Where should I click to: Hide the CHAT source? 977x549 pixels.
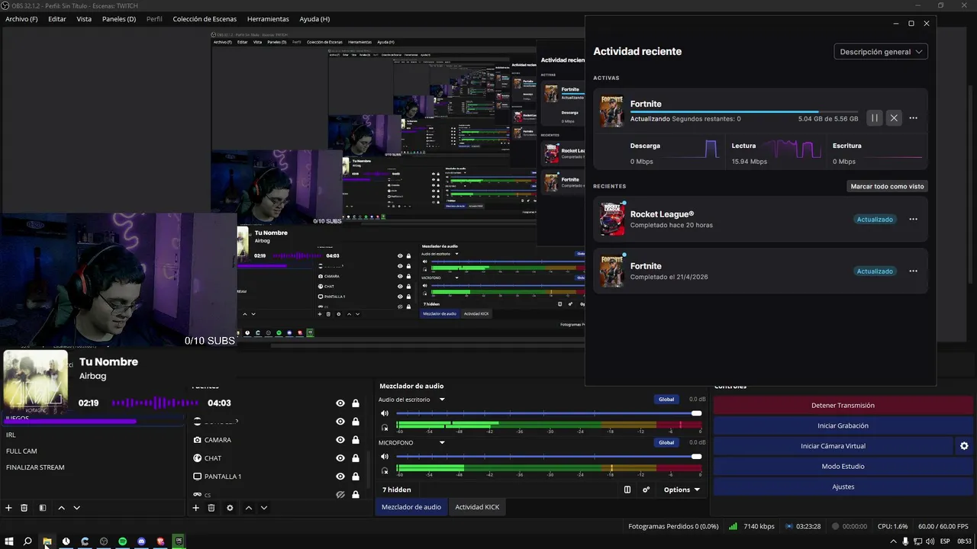click(x=340, y=458)
